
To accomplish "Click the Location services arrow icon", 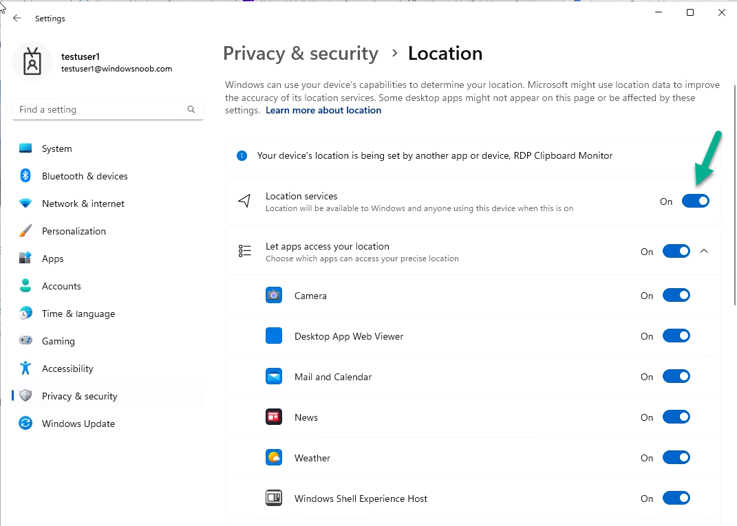I will coord(244,201).
